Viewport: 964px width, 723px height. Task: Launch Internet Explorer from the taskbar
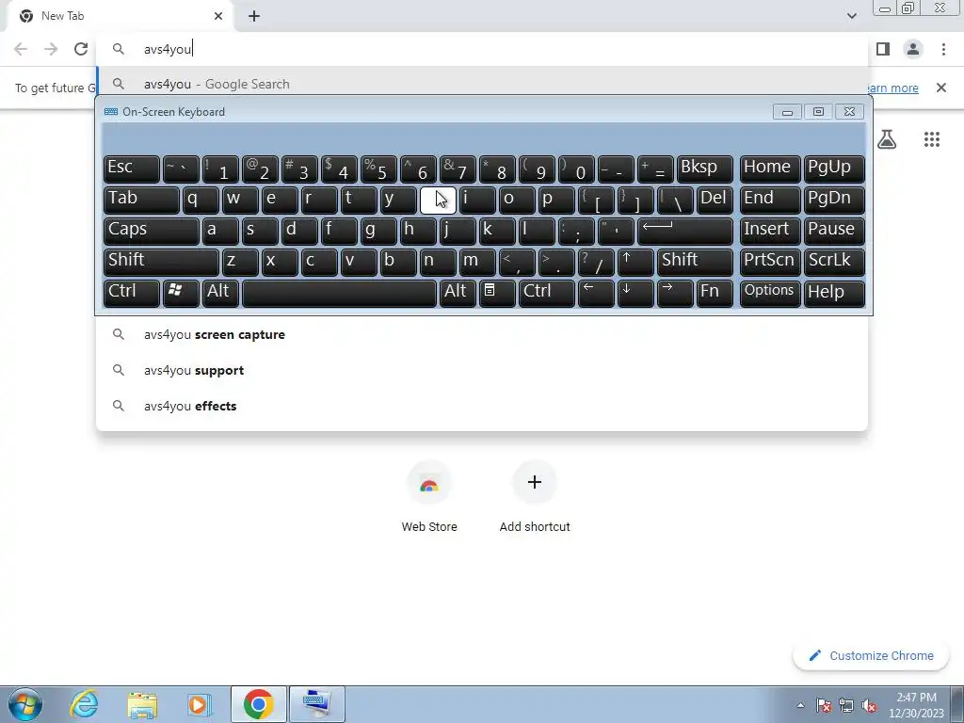point(84,704)
